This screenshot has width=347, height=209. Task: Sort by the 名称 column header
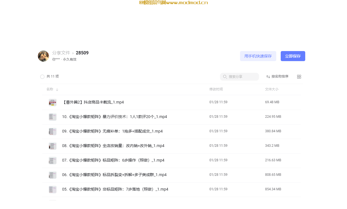50,89
